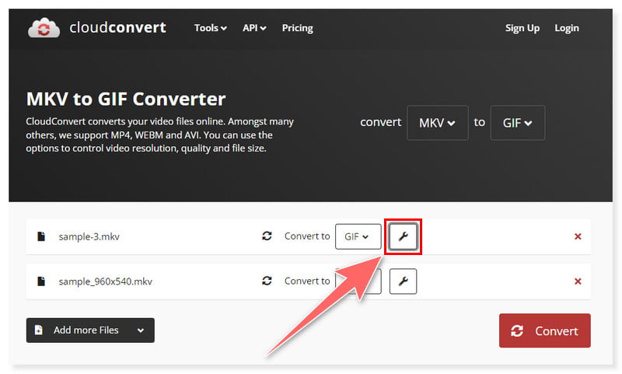This screenshot has width=622, height=374.
Task: Open wrench settings for sample-3.mkv
Action: (403, 237)
